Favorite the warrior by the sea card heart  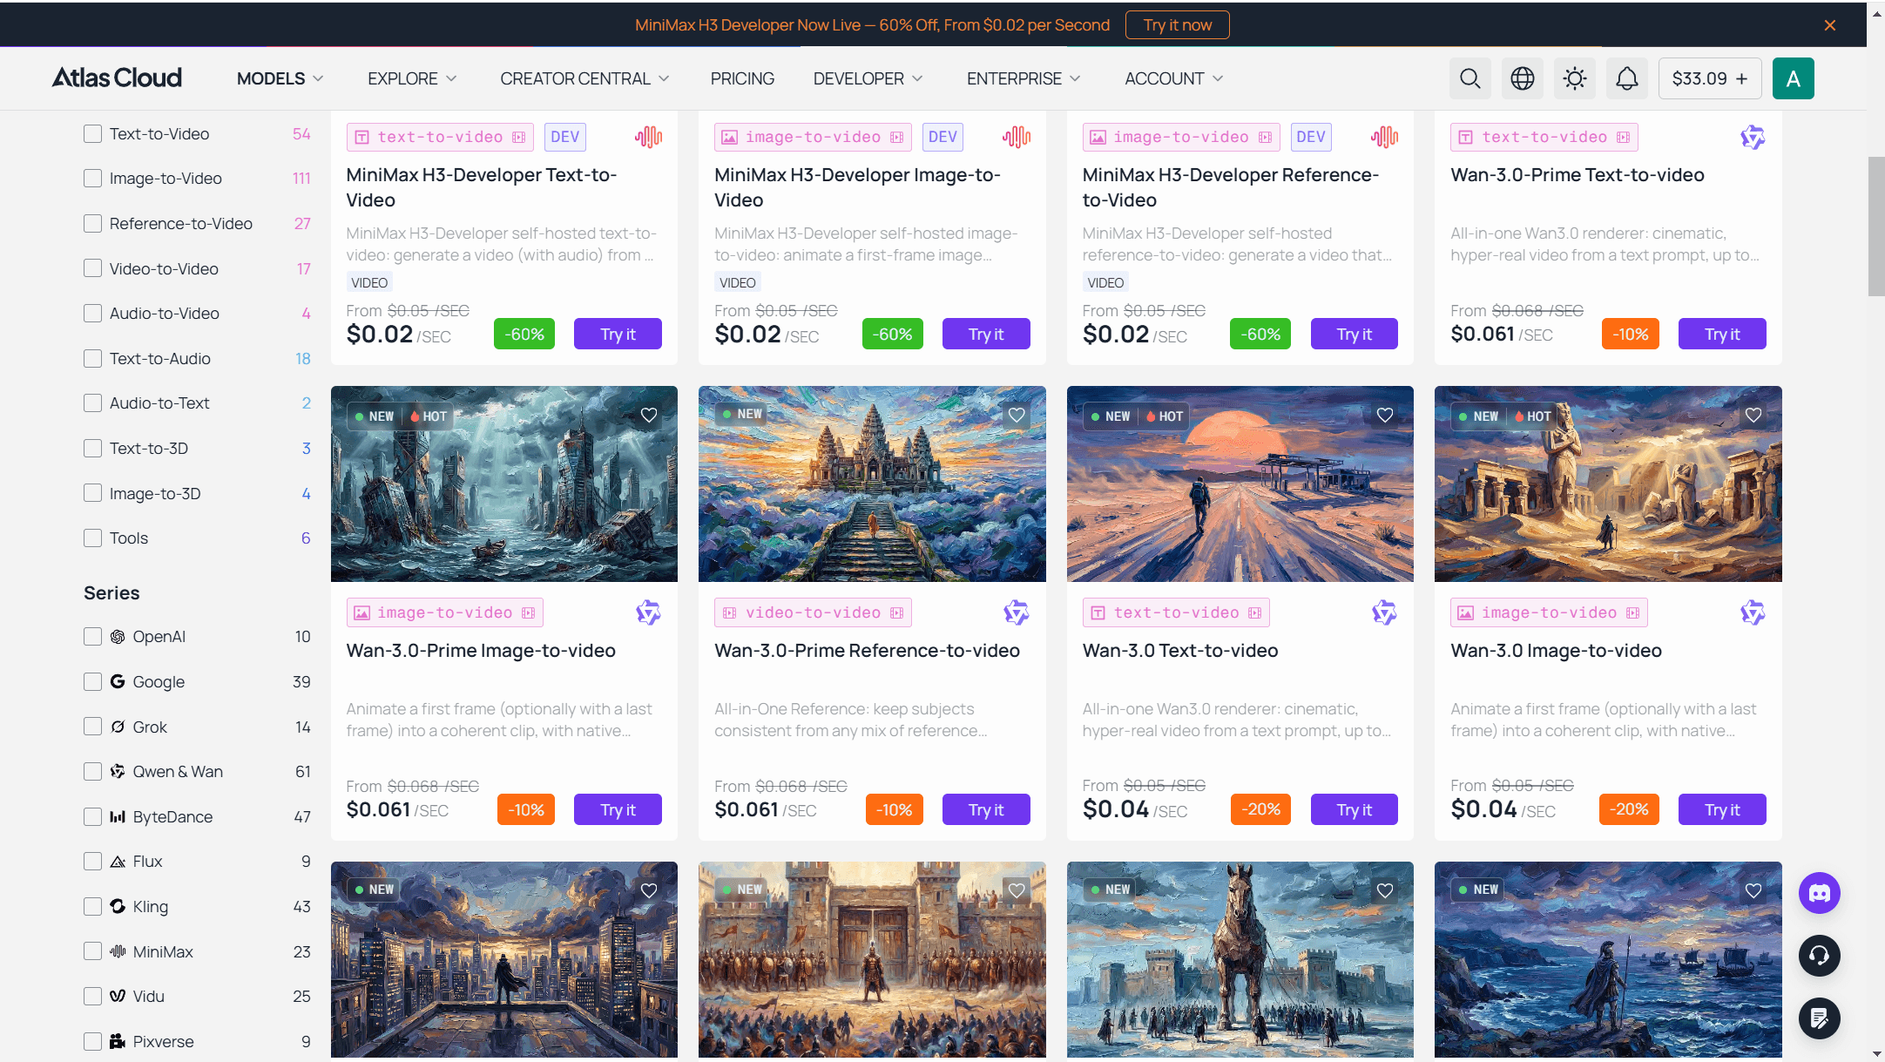pos(1753,890)
